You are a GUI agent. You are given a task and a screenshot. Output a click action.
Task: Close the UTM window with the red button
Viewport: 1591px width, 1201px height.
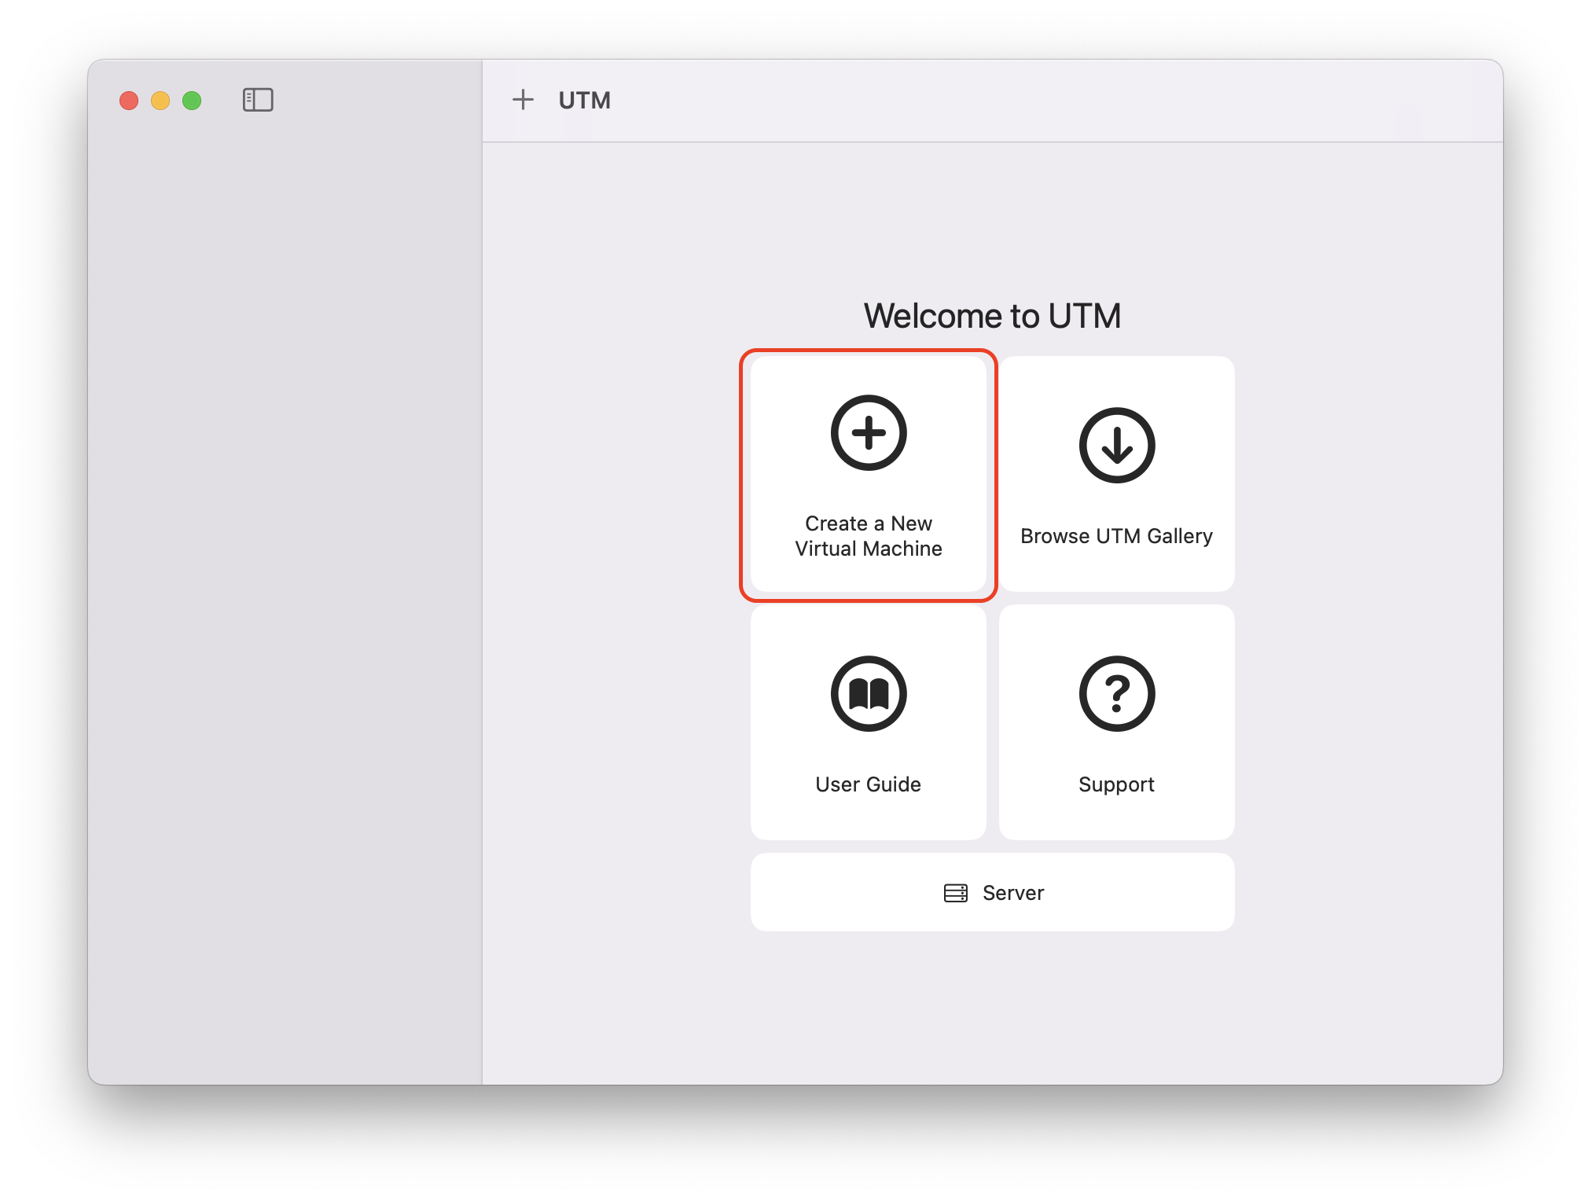(129, 101)
